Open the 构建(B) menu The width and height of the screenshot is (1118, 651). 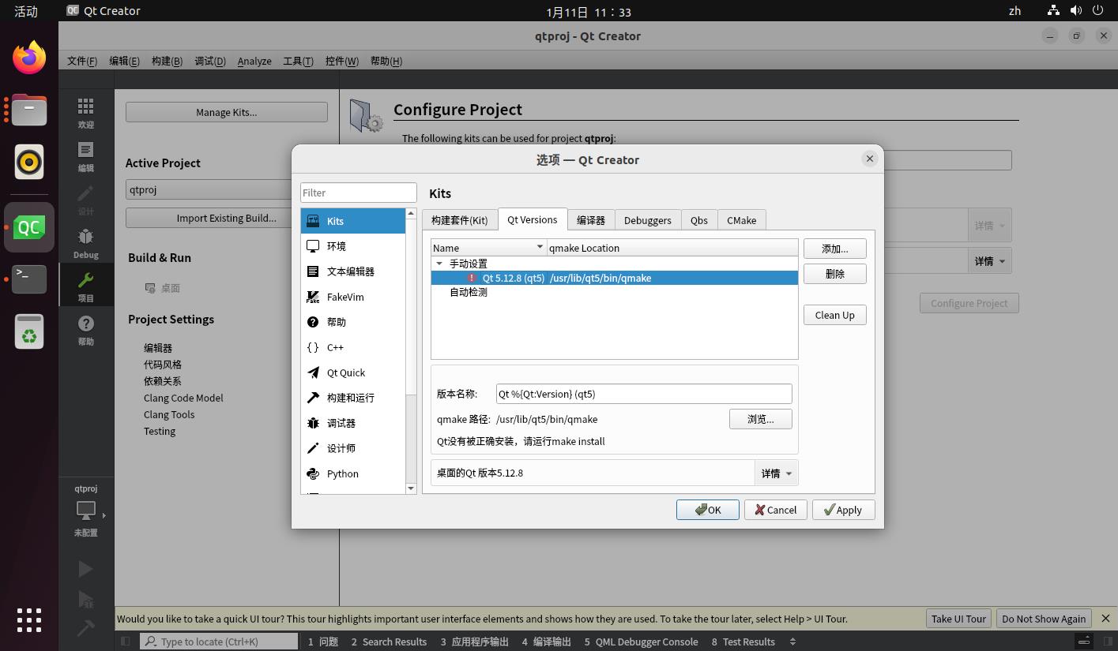[167, 61]
